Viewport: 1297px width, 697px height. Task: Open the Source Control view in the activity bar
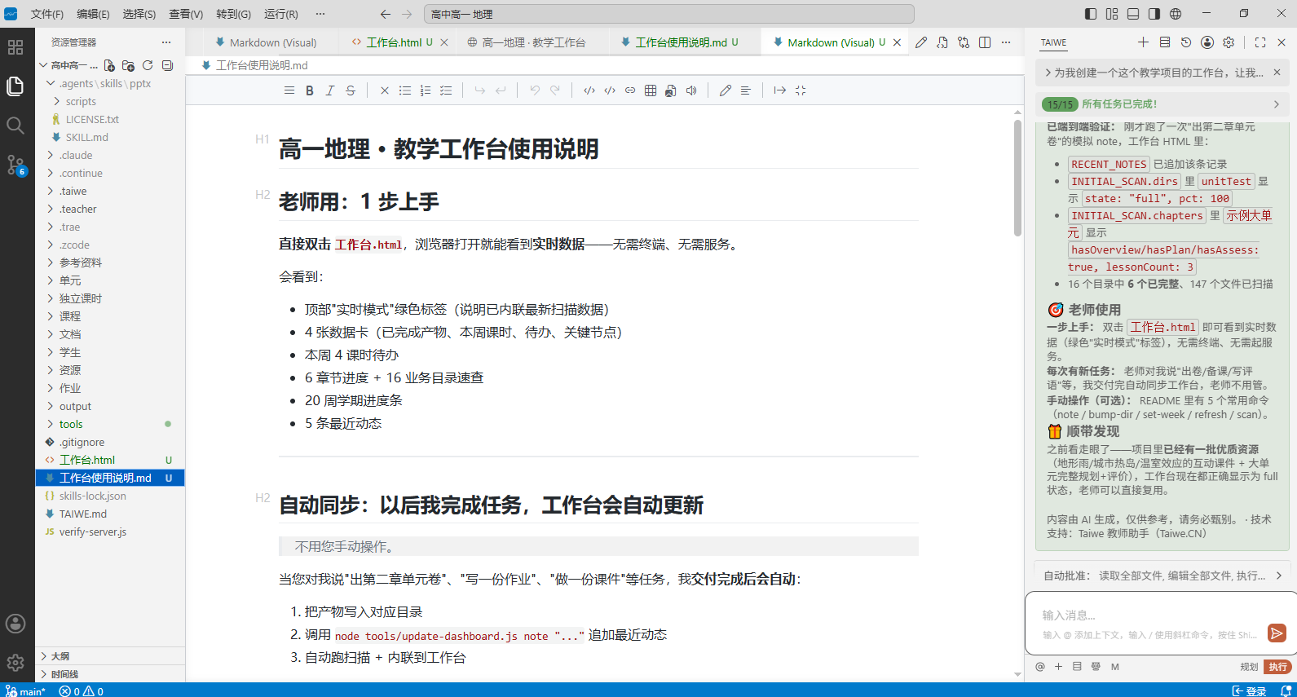point(15,165)
